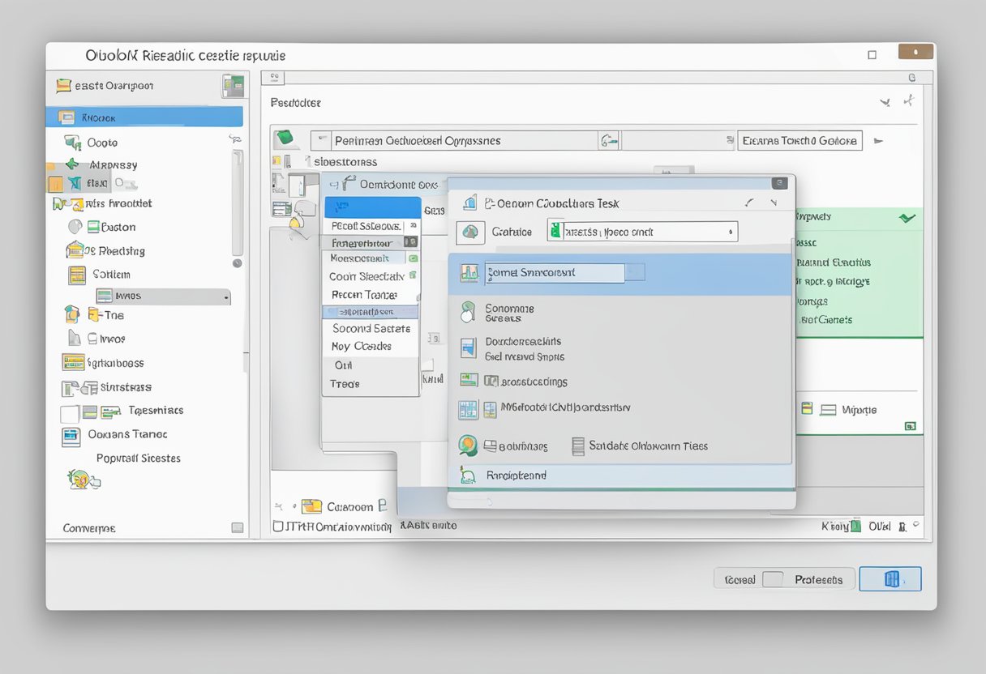Check the JTtH Omtiovmwidty box at bottom

(x=278, y=525)
